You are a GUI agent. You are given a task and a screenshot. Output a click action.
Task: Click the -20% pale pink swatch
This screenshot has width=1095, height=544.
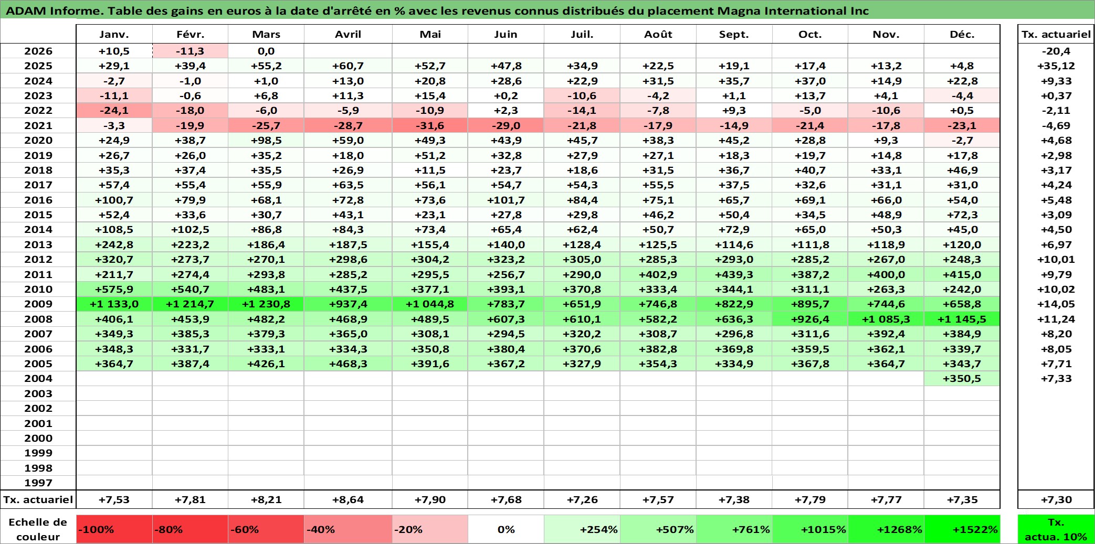[430, 529]
